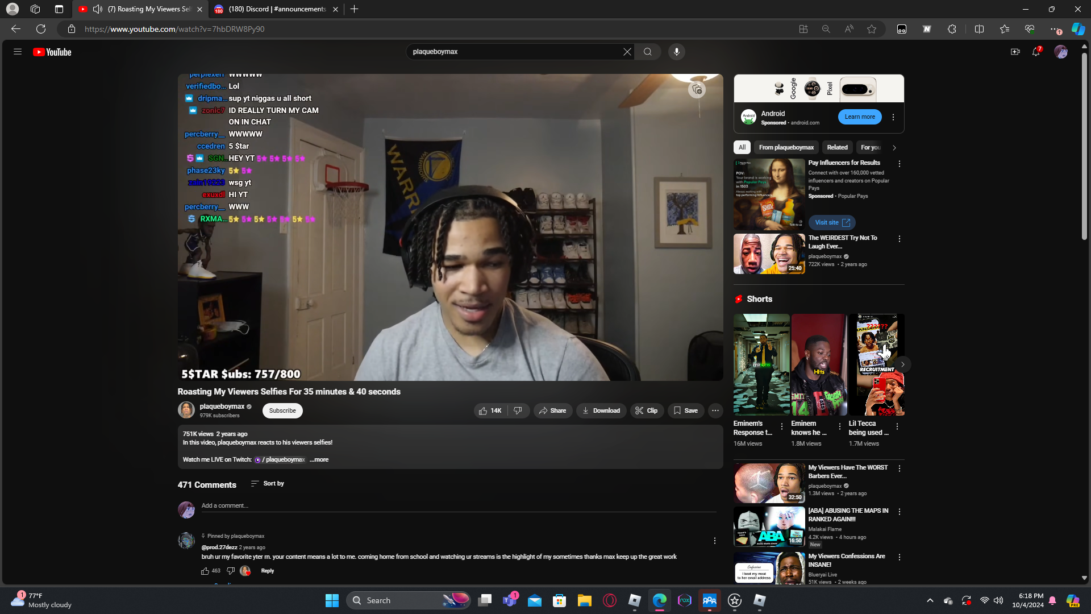The image size is (1091, 614).
Task: Select the All filter chip
Action: 742,147
